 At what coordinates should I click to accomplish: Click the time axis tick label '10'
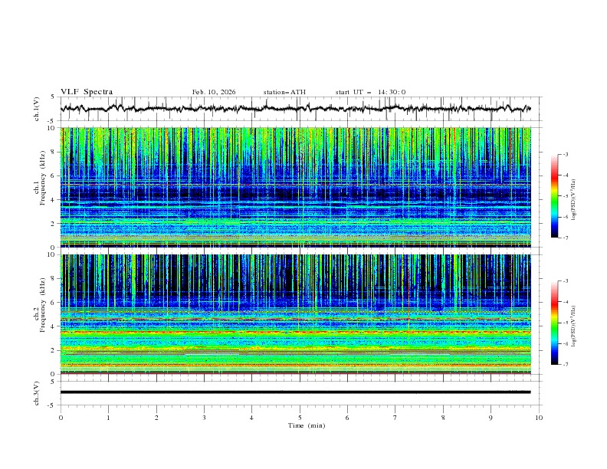coord(539,418)
